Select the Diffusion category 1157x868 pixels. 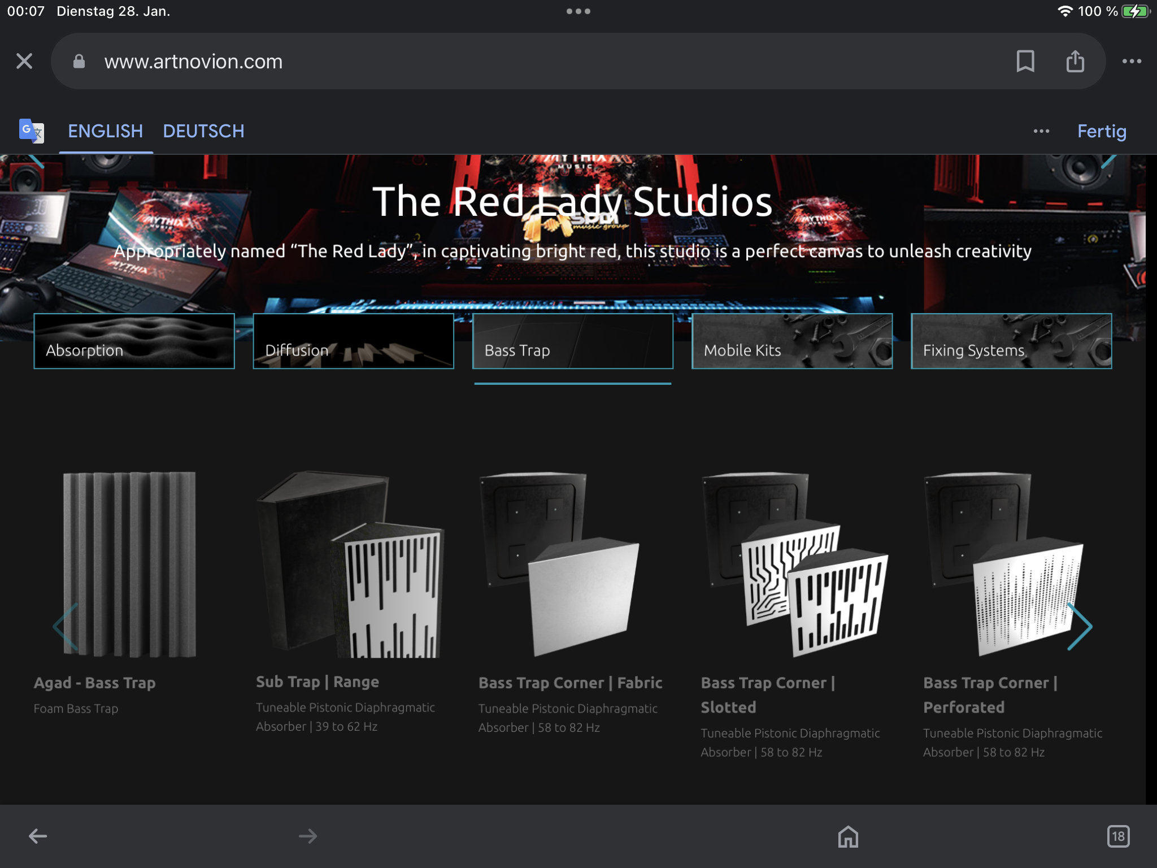[x=353, y=341]
